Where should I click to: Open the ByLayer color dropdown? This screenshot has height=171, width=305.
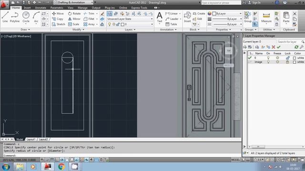tap(227, 14)
